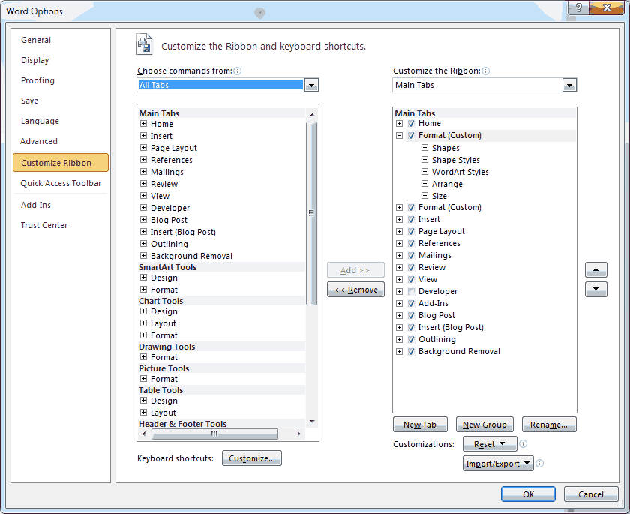Go to Proofing options
The height and width of the screenshot is (514, 630).
point(37,80)
